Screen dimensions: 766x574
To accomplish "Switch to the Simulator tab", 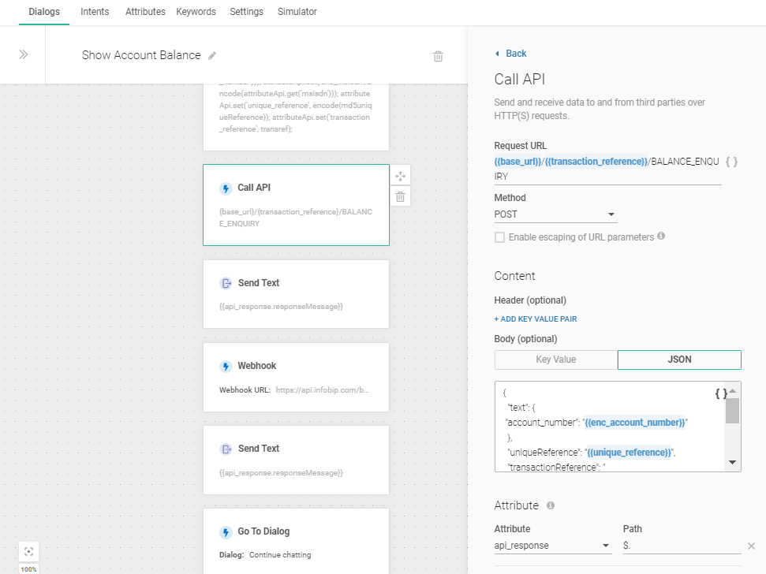I will coord(297,12).
